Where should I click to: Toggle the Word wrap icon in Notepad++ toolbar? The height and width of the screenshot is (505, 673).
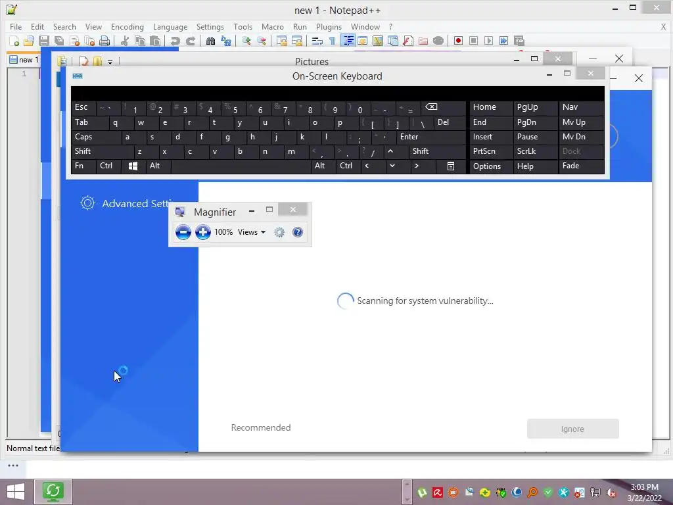pos(317,41)
